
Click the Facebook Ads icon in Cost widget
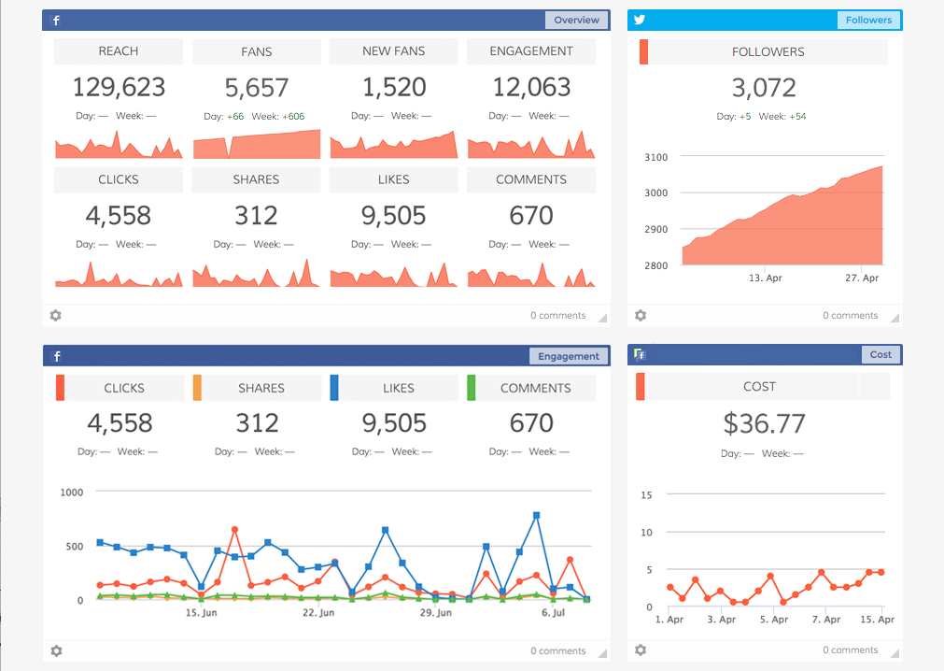[640, 354]
